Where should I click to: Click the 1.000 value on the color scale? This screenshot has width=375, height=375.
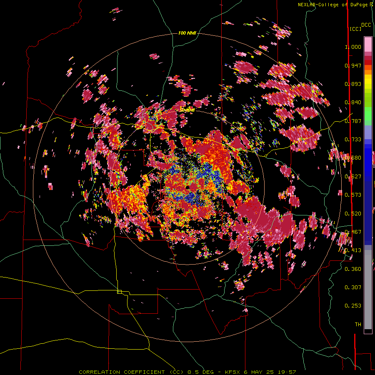(x=353, y=47)
